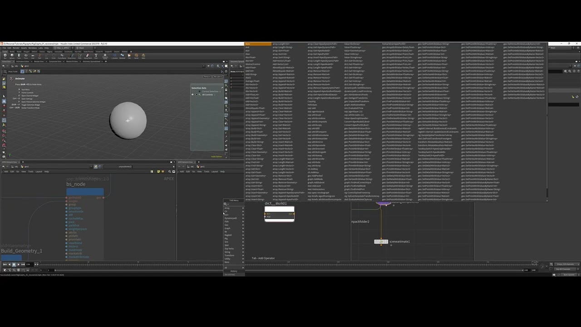Select the Font shelf tool
581x327 pixels.
click(96, 56)
